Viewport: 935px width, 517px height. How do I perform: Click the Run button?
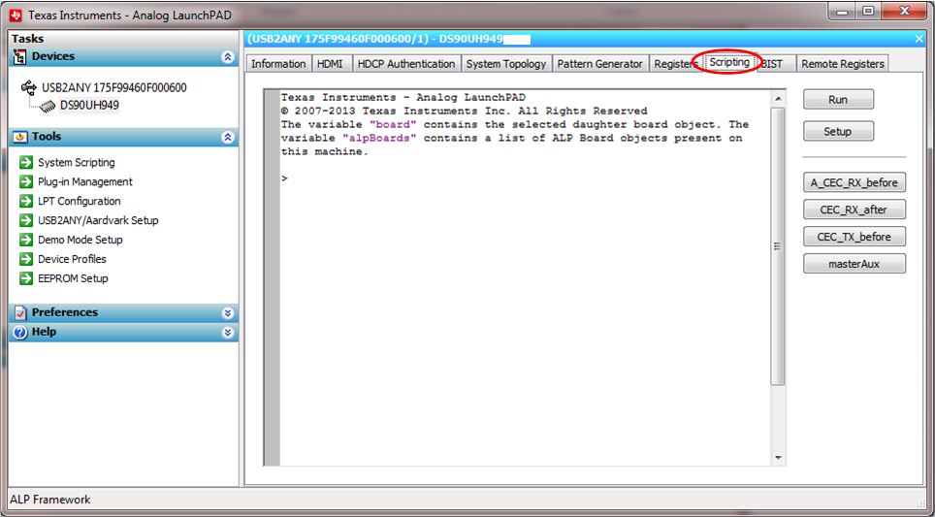838,100
